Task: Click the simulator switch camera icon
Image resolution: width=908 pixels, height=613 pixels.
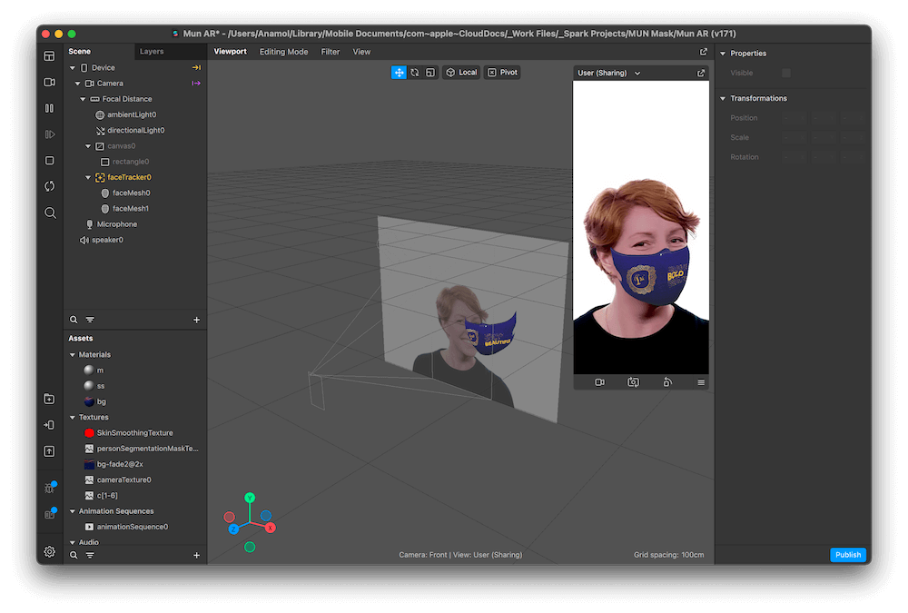Action: pyautogui.click(x=633, y=382)
